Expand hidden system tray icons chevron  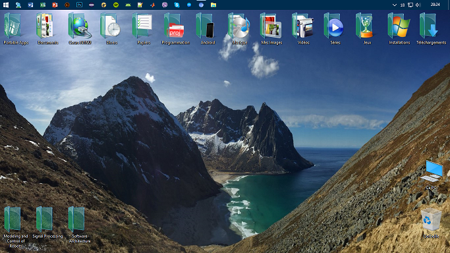(x=395, y=5)
